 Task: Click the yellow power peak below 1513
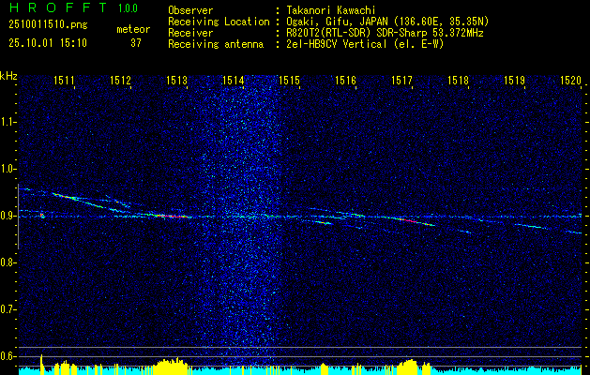tap(172, 367)
